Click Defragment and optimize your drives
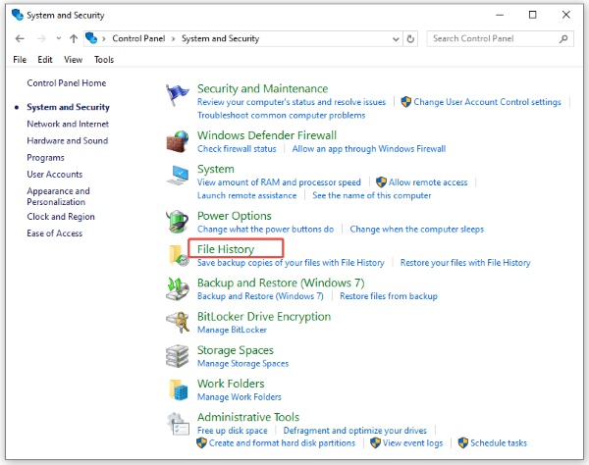Screen dimensions: 589x465 pos(355,431)
